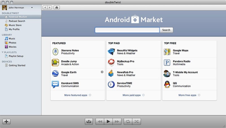
Task: Open the Pandora Radio title
Action: click(182, 61)
